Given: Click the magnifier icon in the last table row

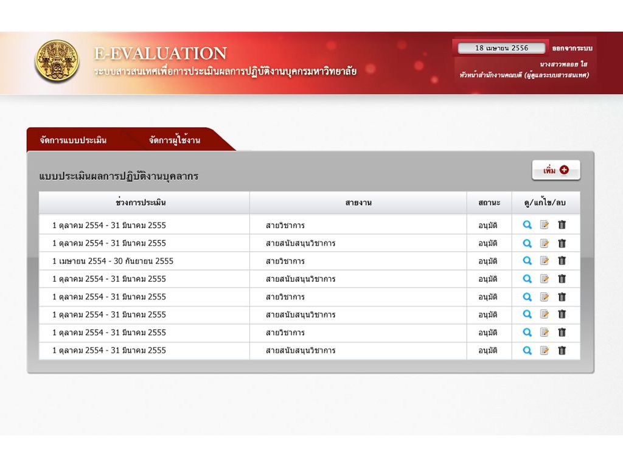Looking at the screenshot, I should (x=527, y=350).
